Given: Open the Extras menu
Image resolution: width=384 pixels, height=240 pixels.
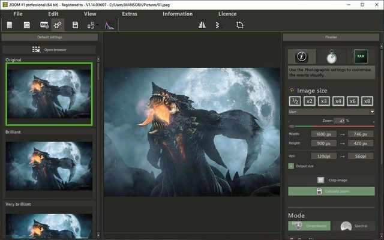Looking at the screenshot, I should (x=130, y=13).
